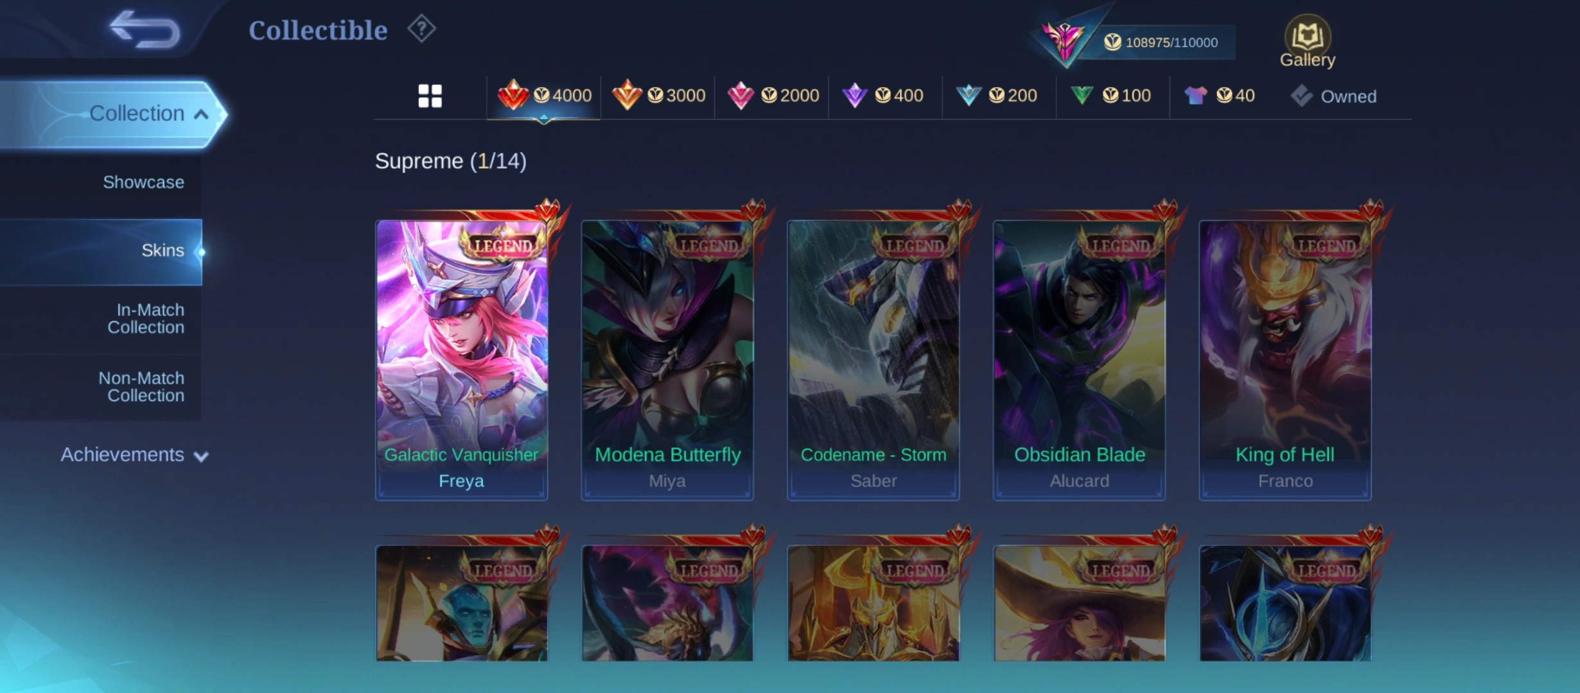Screen dimensions: 1580x693
Task: Filter skins by the 2000 points tier
Action: tap(773, 96)
